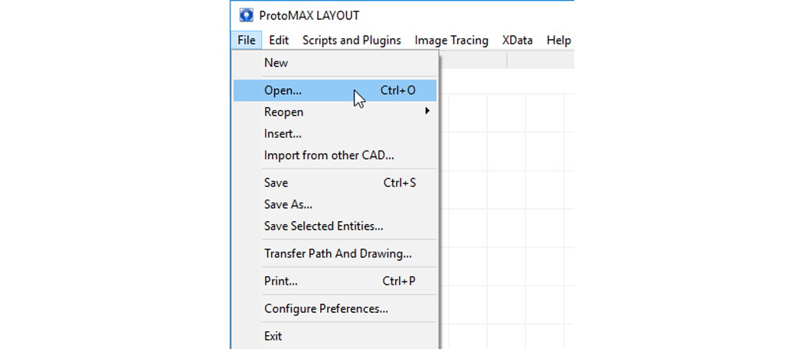Click Transfer Path And Drawing...
Screen dimensions: 804x352
point(338,253)
